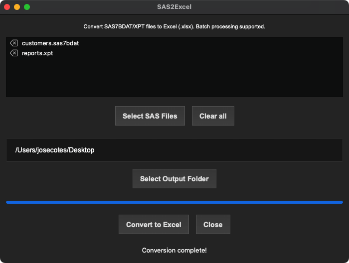Clear all files from the list
The image size is (349, 263).
coord(213,116)
